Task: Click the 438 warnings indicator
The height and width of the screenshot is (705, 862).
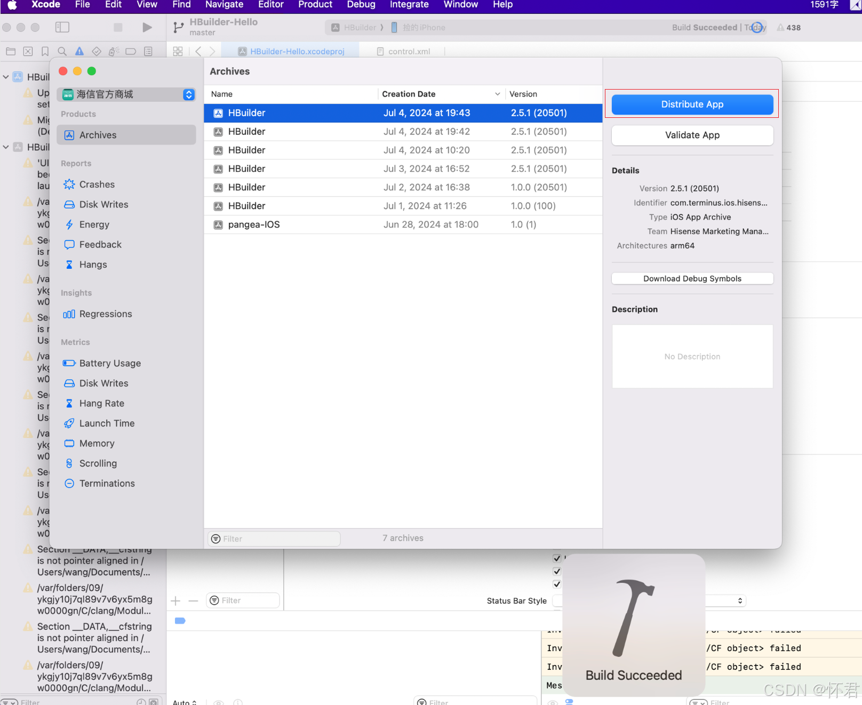Action: pos(788,28)
